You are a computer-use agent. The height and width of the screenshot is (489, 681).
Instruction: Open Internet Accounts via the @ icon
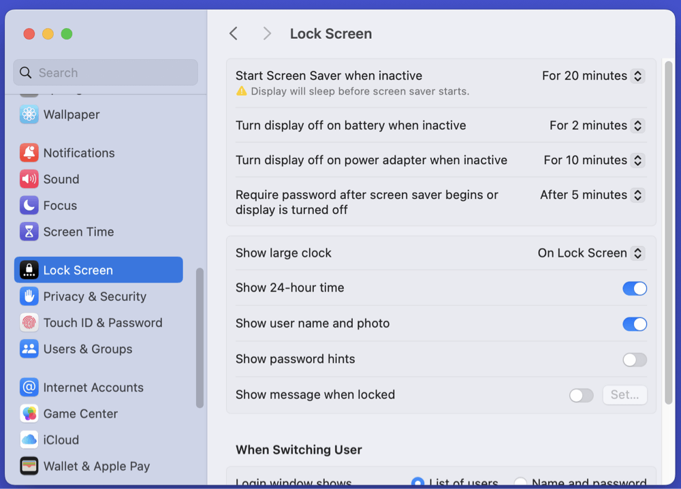[29, 387]
